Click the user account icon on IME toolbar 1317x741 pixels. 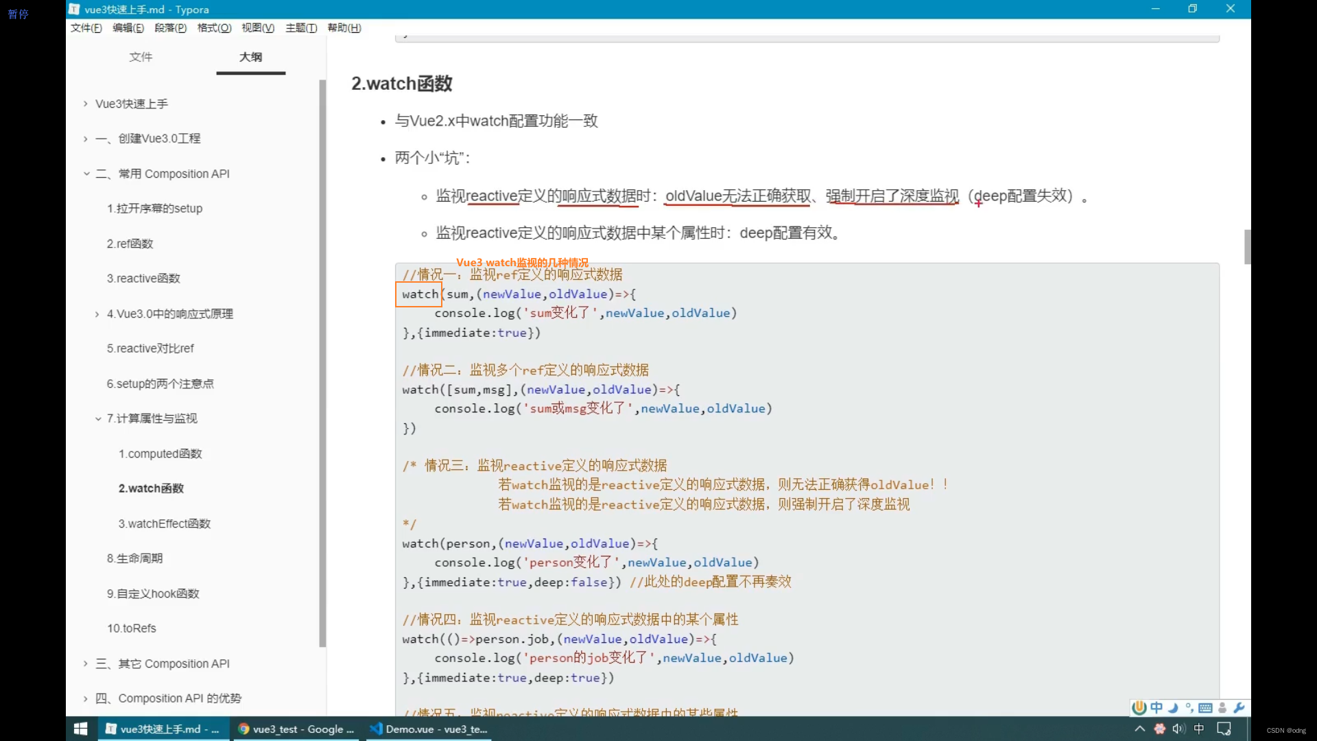tap(1222, 707)
